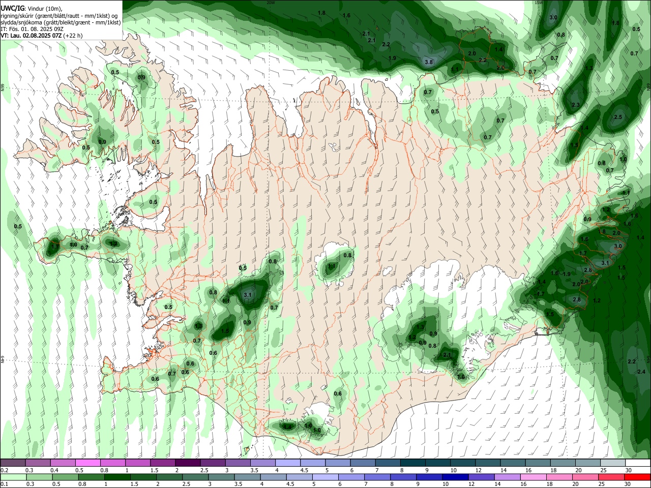Click the 3.8 precipitation value off north coast
651x488 pixels.
(x=429, y=63)
